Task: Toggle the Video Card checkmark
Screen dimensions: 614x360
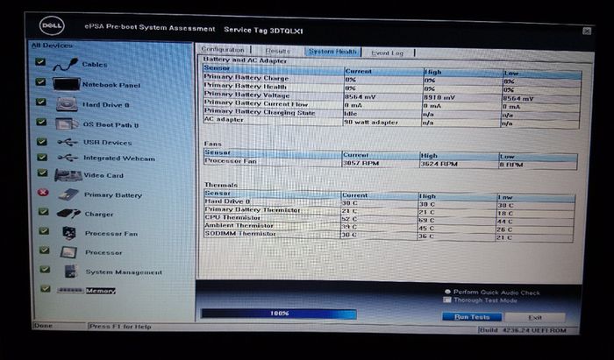Action: click(43, 173)
